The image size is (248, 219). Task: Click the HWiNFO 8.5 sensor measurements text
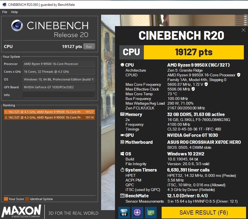(x=202, y=202)
